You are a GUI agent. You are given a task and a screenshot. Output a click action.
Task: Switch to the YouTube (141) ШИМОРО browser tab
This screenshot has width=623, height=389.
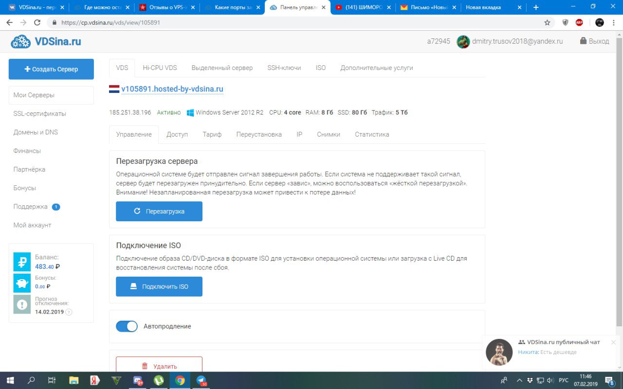tap(363, 7)
